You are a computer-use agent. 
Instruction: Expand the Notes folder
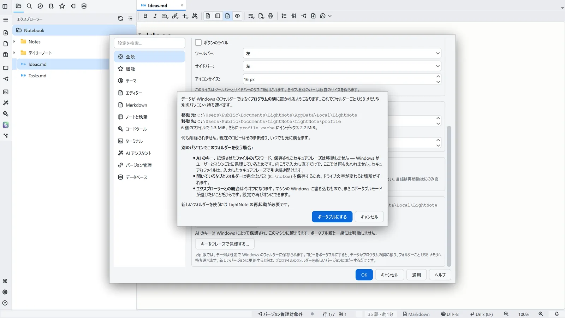14,42
